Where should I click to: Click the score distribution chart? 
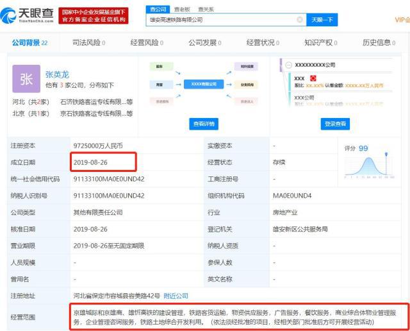coord(369,165)
